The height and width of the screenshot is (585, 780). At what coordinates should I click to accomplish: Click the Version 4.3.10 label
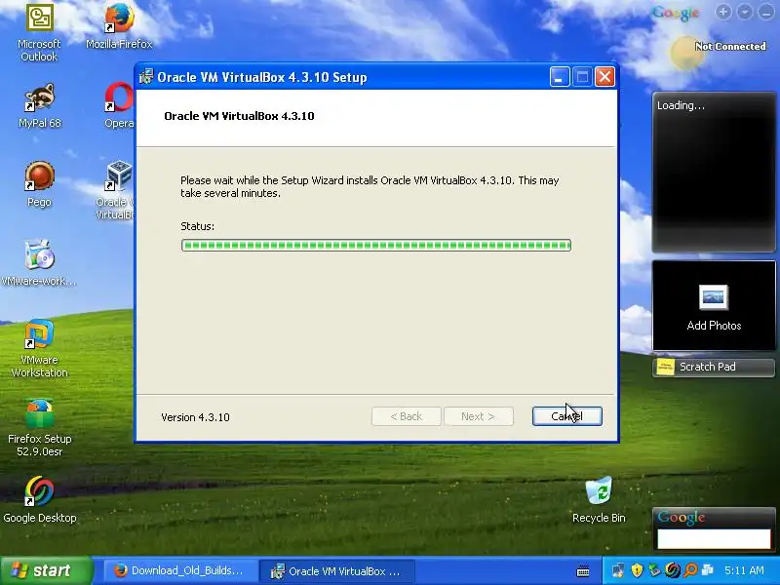pyautogui.click(x=195, y=417)
